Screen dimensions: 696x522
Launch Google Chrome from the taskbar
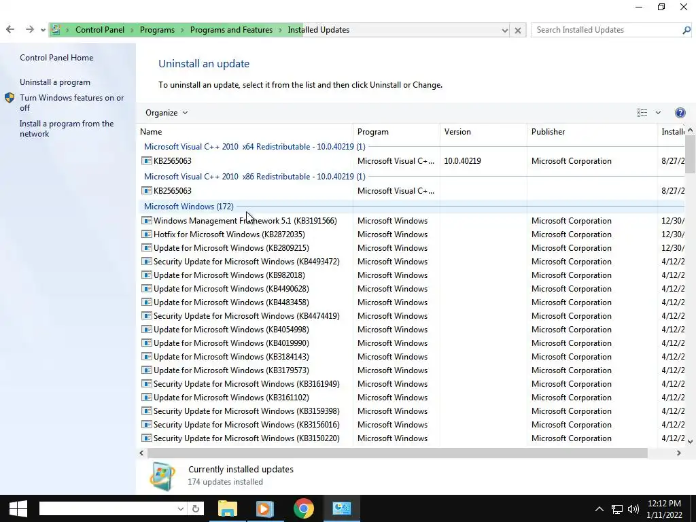304,508
